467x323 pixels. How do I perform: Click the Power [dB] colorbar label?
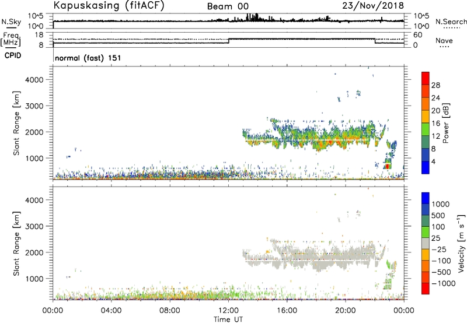pos(446,123)
